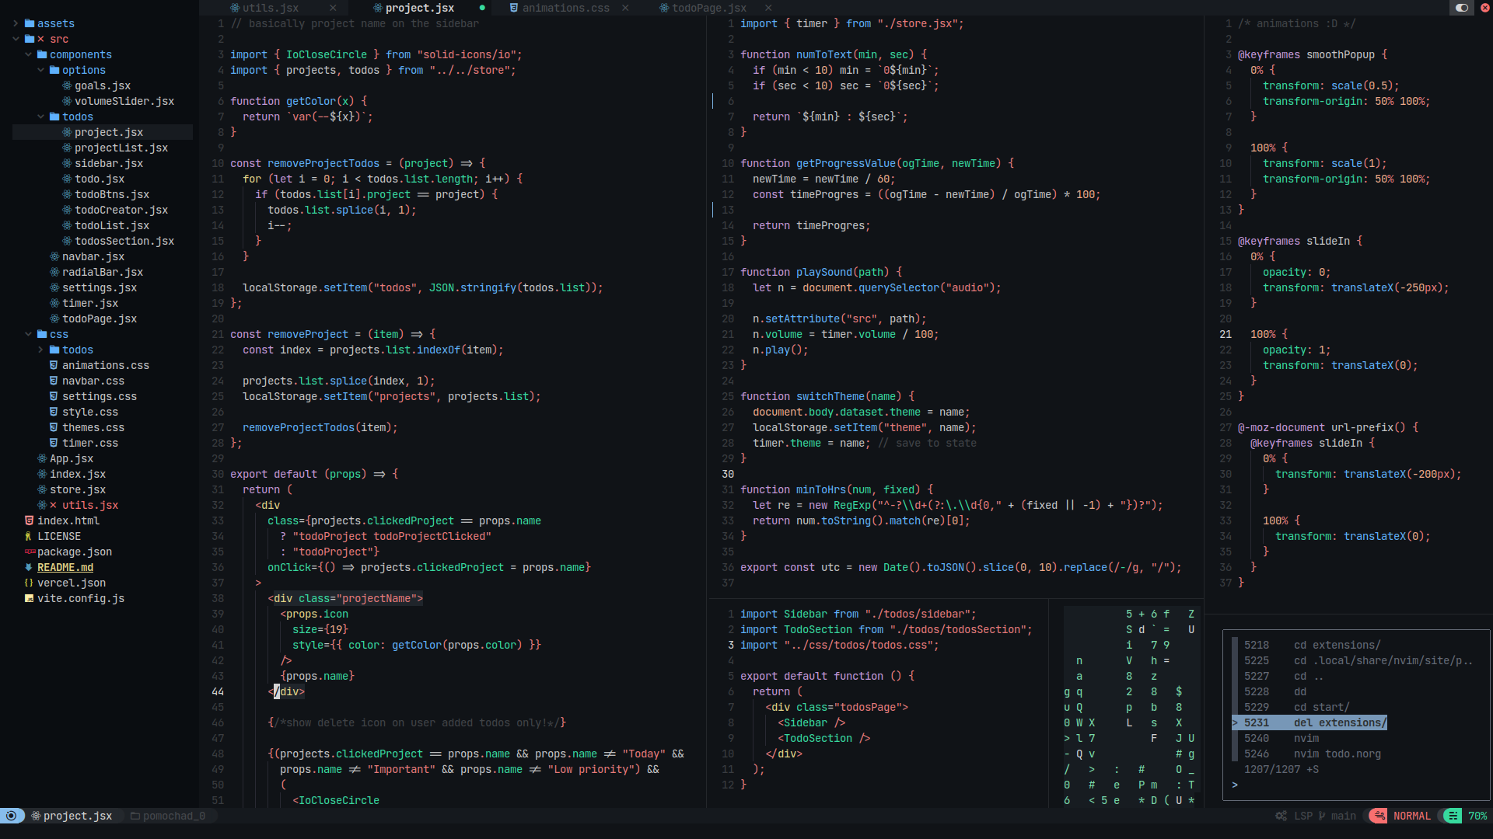Click the git branch icon beside main
This screenshot has height=839, width=1493.
[x=1322, y=816]
